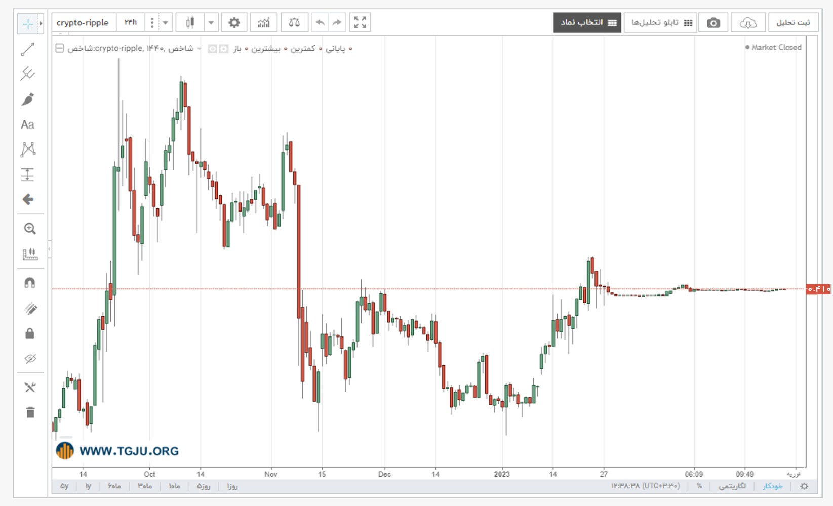Open the ۲۴h interval selector

coord(131,23)
